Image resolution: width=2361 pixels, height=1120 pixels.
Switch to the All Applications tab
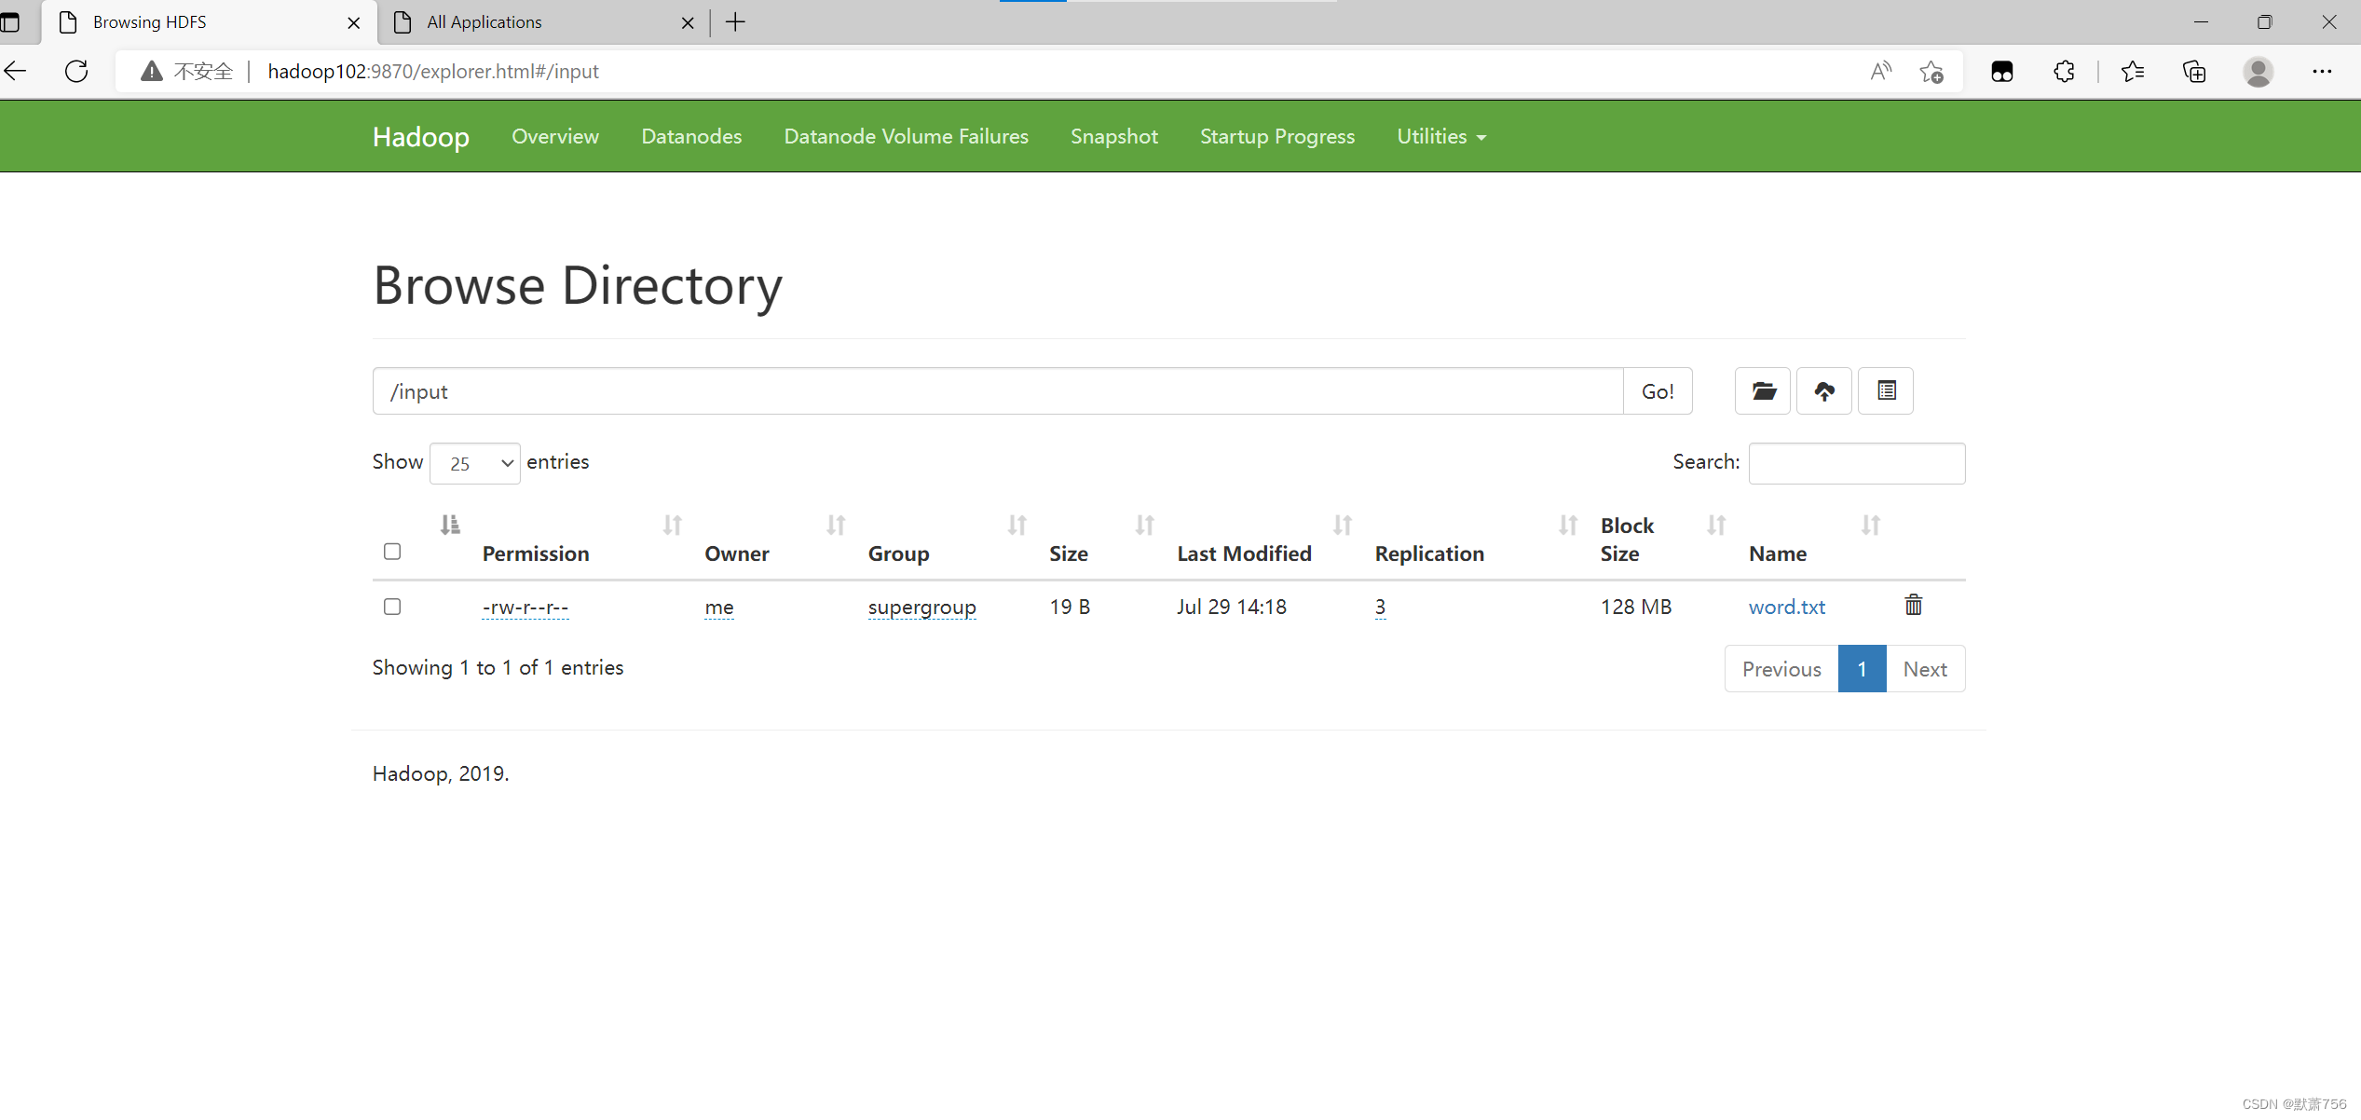[484, 22]
